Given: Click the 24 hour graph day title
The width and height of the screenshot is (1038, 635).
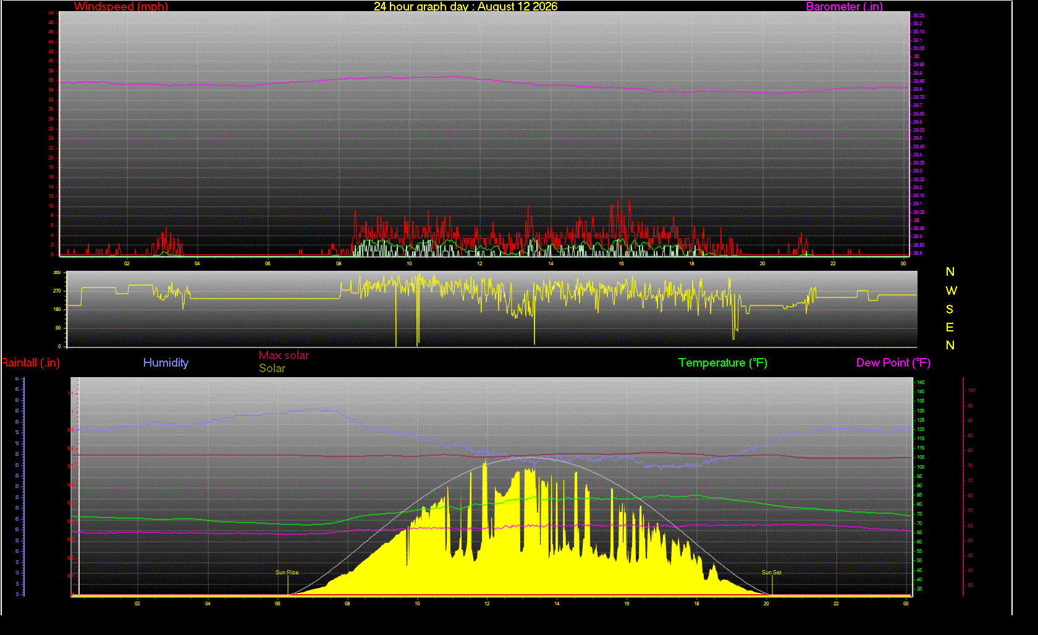Looking at the screenshot, I should point(465,7).
